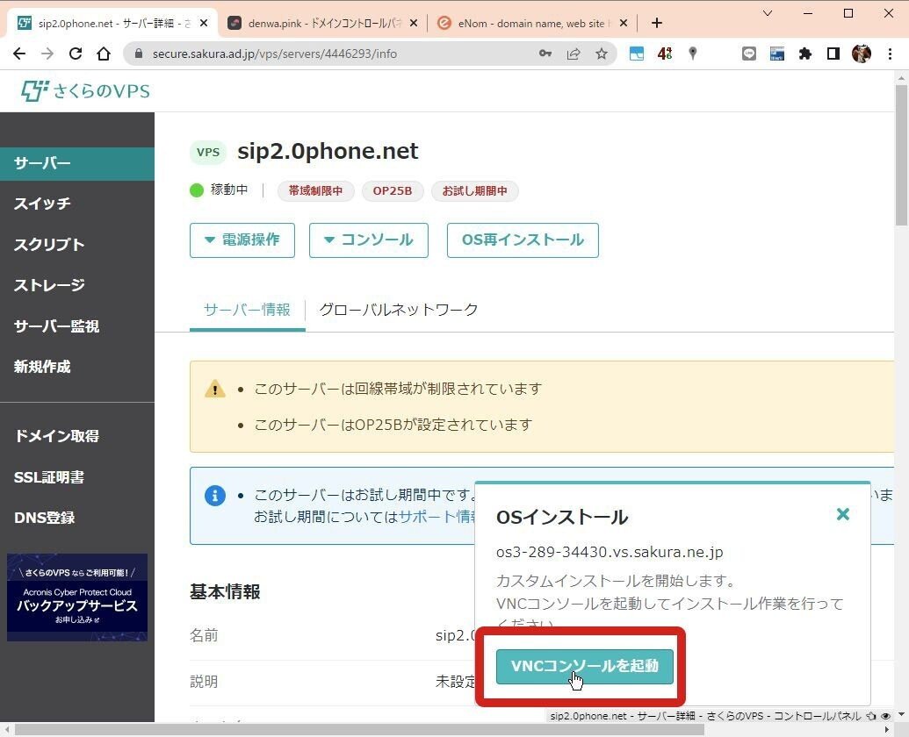Click the os3-289-34430.vs.sakura.ne.jp hostname text

pyautogui.click(x=610, y=552)
